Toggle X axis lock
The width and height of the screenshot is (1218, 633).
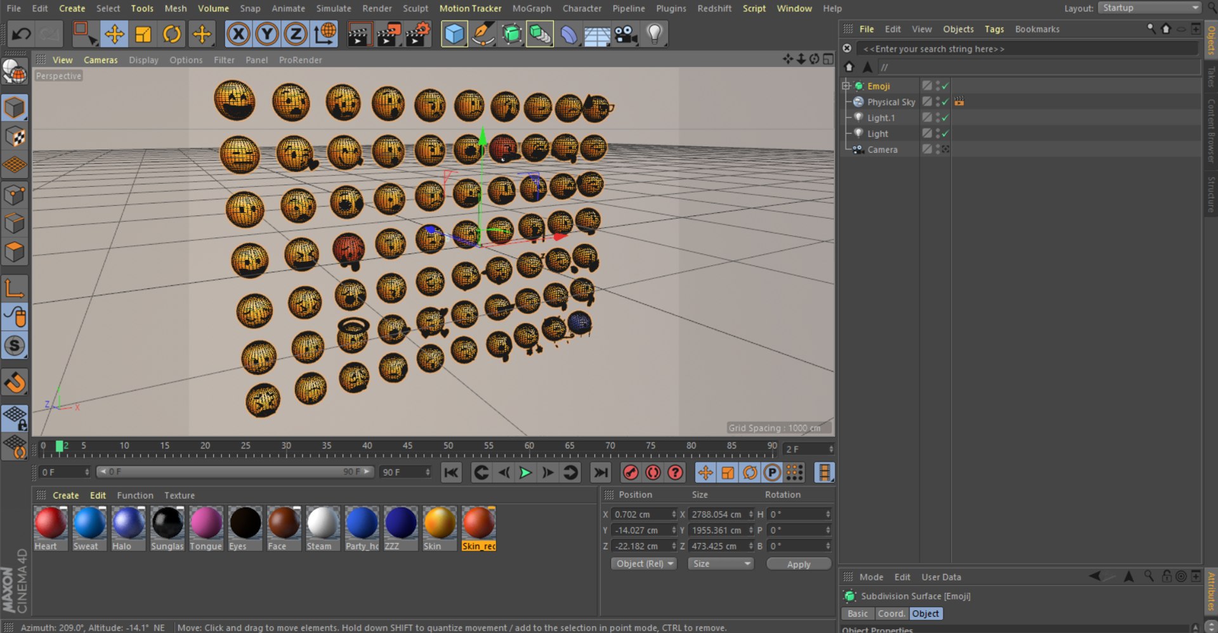239,34
